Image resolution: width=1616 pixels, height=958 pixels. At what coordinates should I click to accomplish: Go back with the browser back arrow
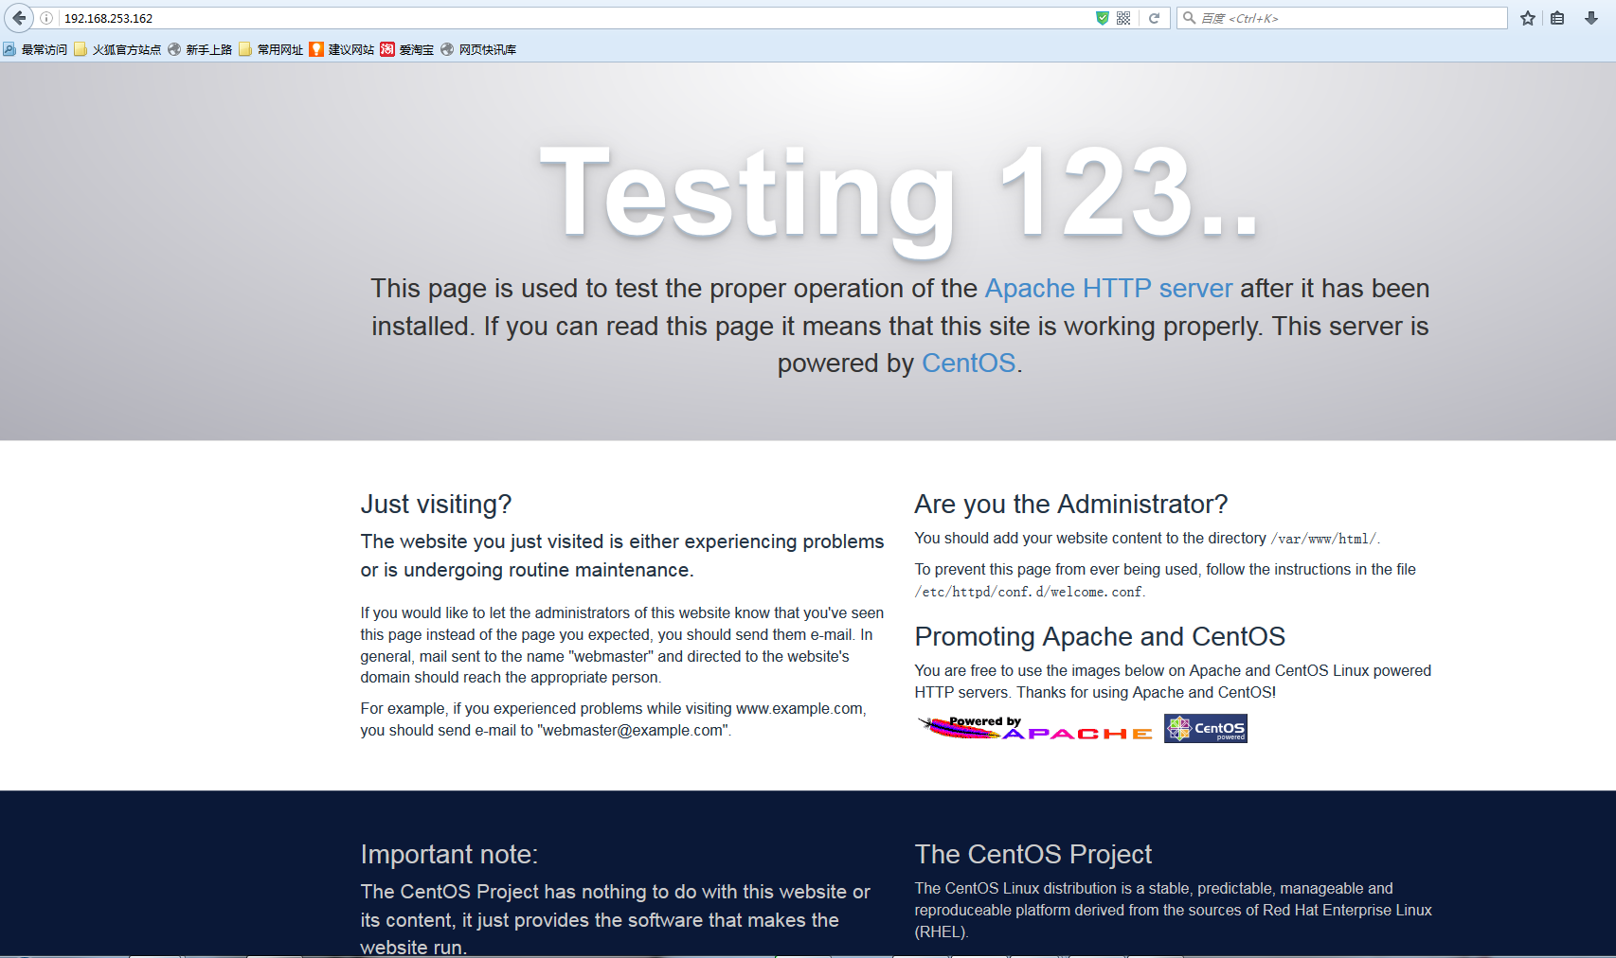coord(19,18)
